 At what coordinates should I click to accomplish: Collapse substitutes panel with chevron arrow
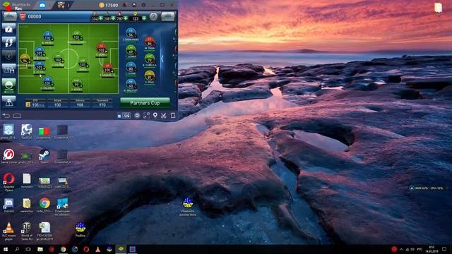162,59
